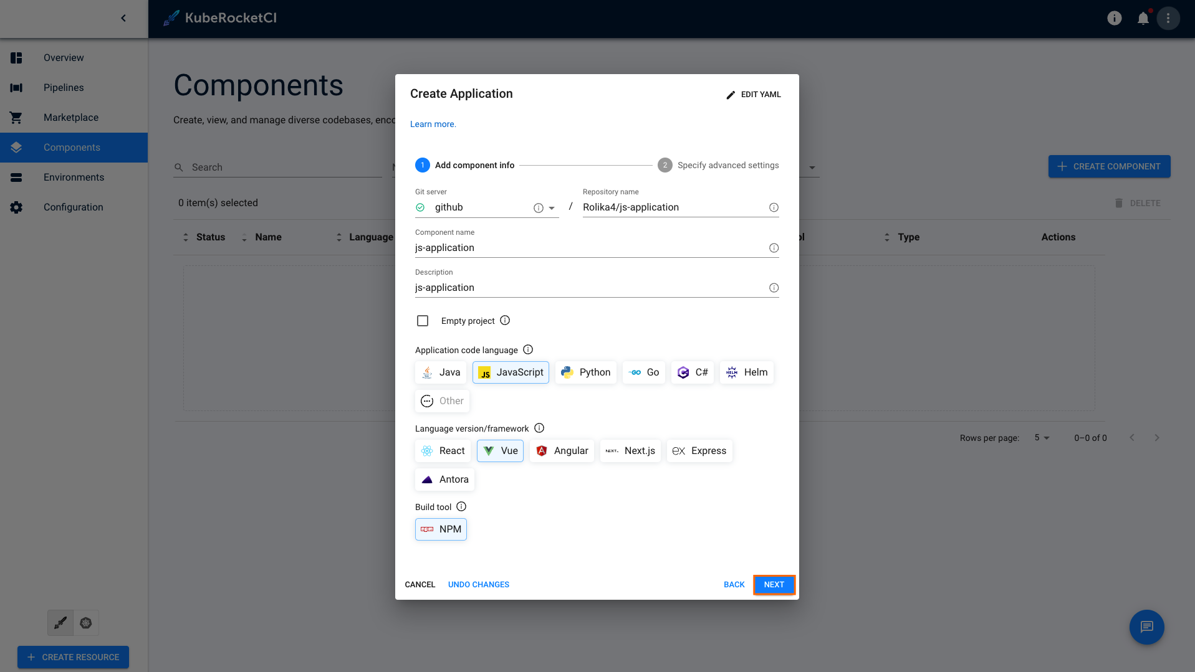This screenshot has height=672, width=1195.
Task: Click the NEXT button
Action: click(x=774, y=585)
